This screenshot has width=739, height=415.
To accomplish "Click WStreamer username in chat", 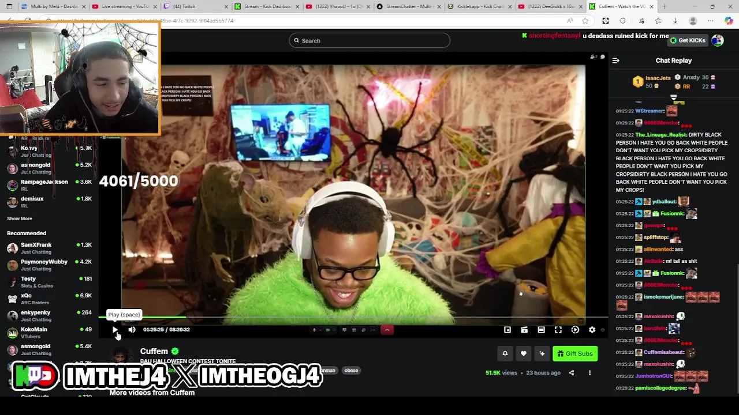I will 650,111.
